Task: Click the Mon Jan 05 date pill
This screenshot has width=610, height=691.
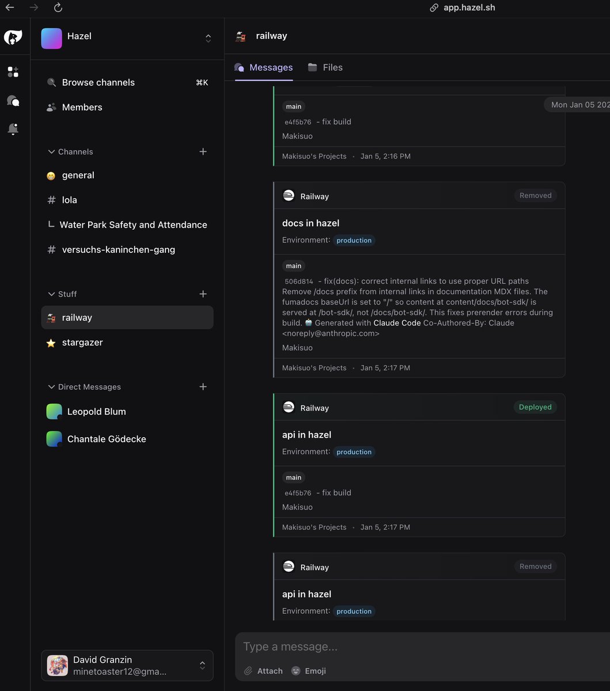Action: pyautogui.click(x=578, y=105)
